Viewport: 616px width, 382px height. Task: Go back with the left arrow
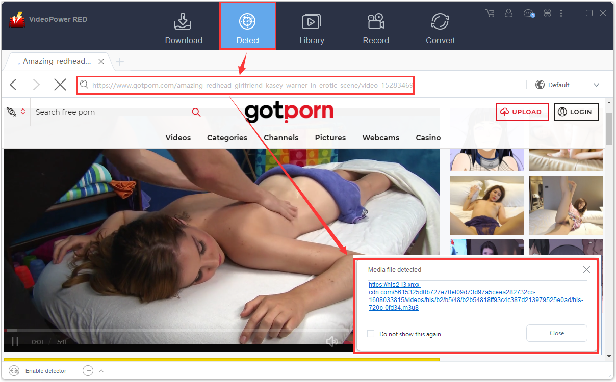[13, 85]
